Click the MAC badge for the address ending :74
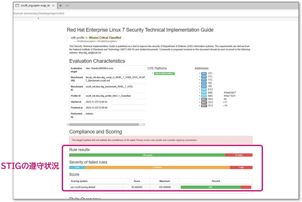 (204, 106)
